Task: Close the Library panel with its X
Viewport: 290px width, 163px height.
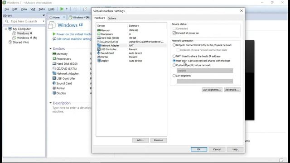Action: (43, 15)
